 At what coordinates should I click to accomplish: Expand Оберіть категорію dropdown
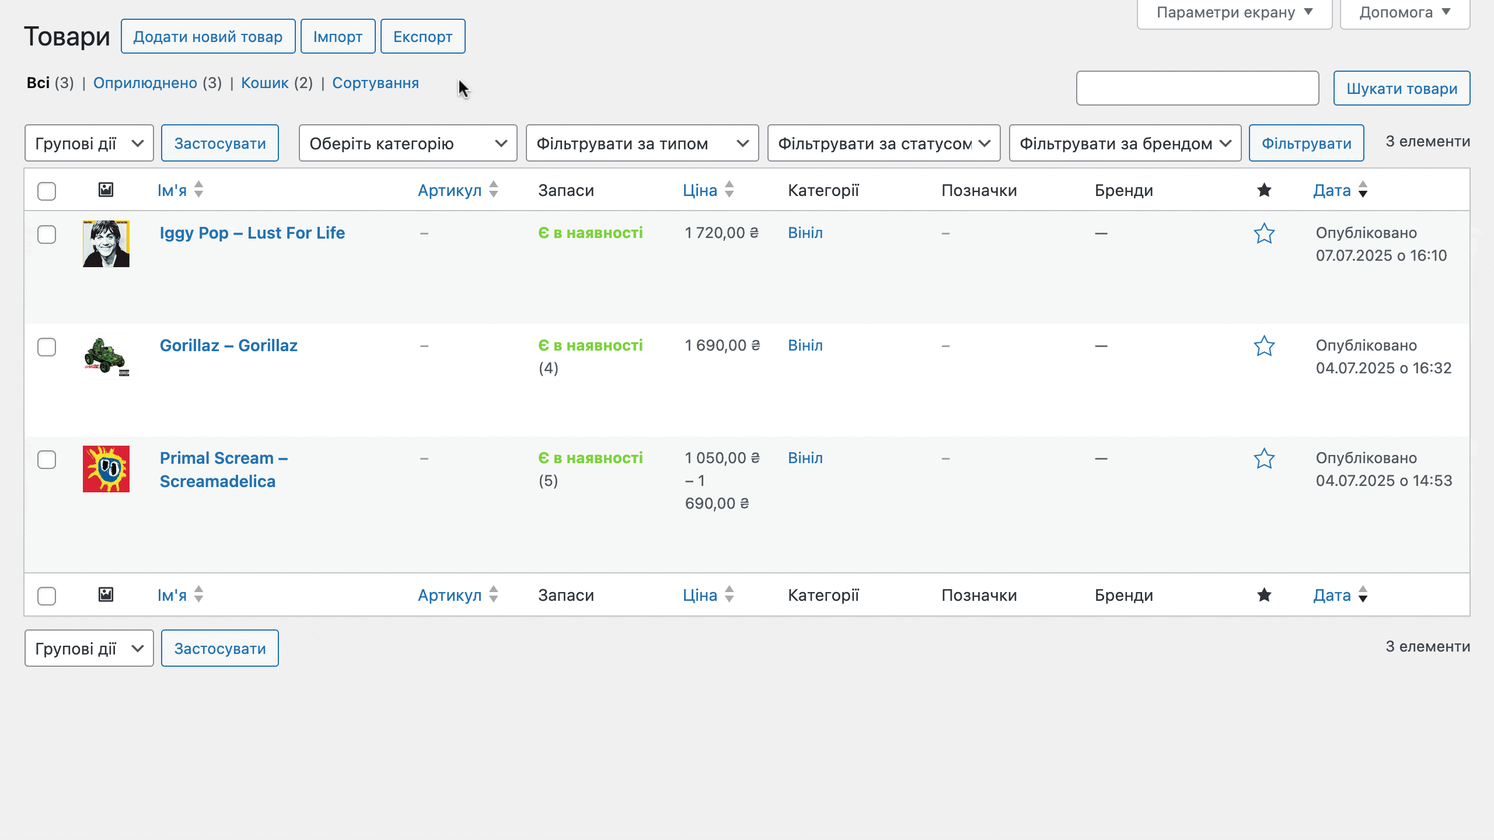click(x=408, y=143)
